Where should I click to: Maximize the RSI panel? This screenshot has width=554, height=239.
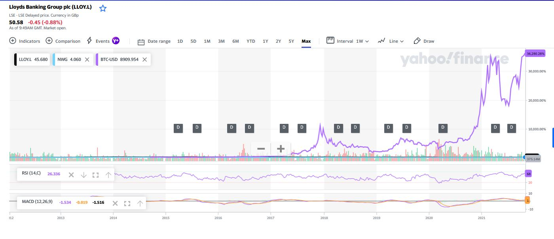click(x=95, y=175)
